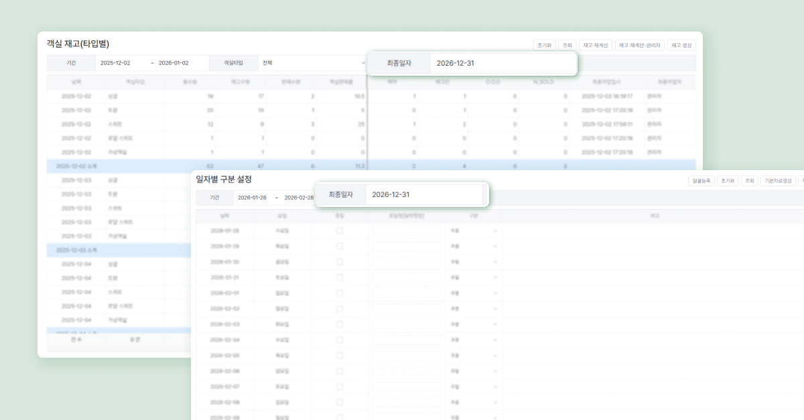
Task: Click the 재고 재계산 button
Action: [596, 46]
